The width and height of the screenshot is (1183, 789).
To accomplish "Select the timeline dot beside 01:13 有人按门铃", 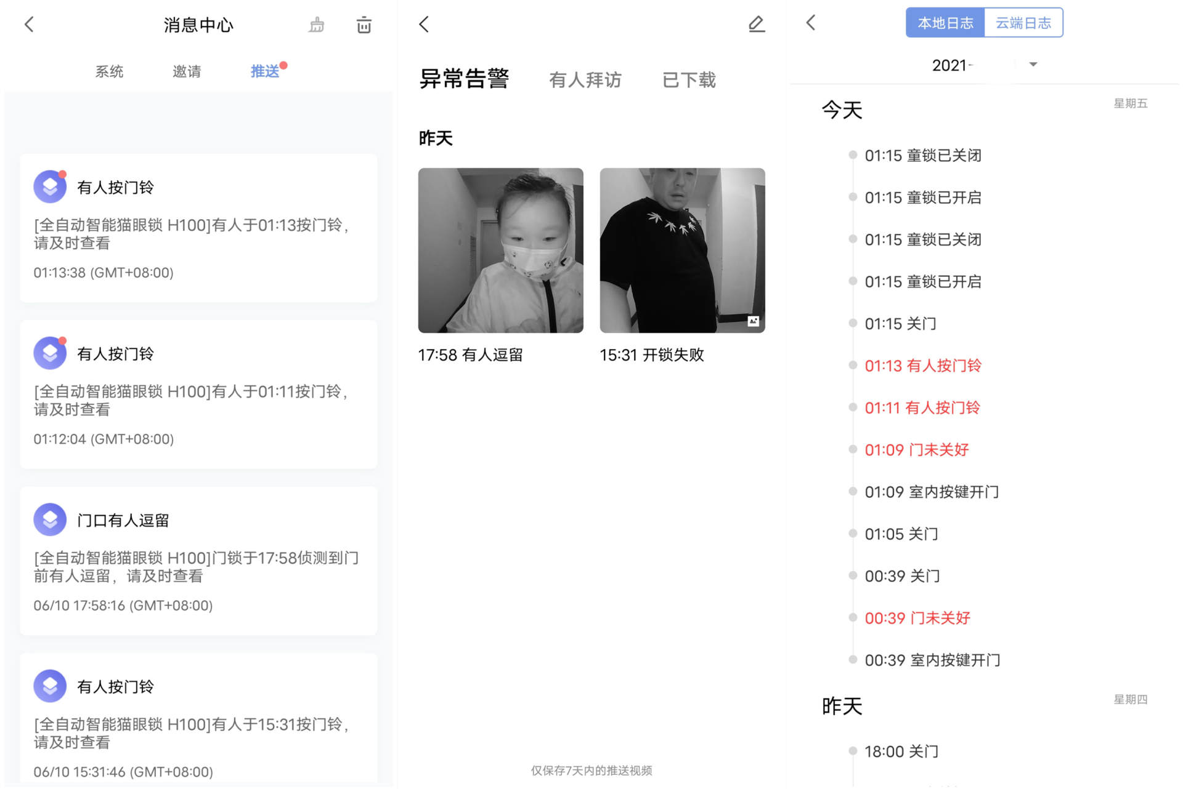I will (x=852, y=365).
